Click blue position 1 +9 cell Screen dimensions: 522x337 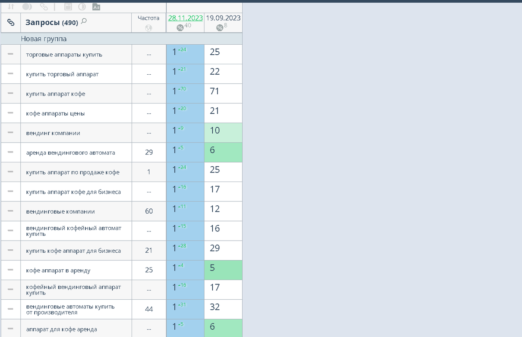[x=185, y=133]
